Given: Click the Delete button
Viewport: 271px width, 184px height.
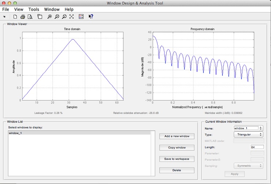Looking at the screenshot, I should pyautogui.click(x=177, y=170).
